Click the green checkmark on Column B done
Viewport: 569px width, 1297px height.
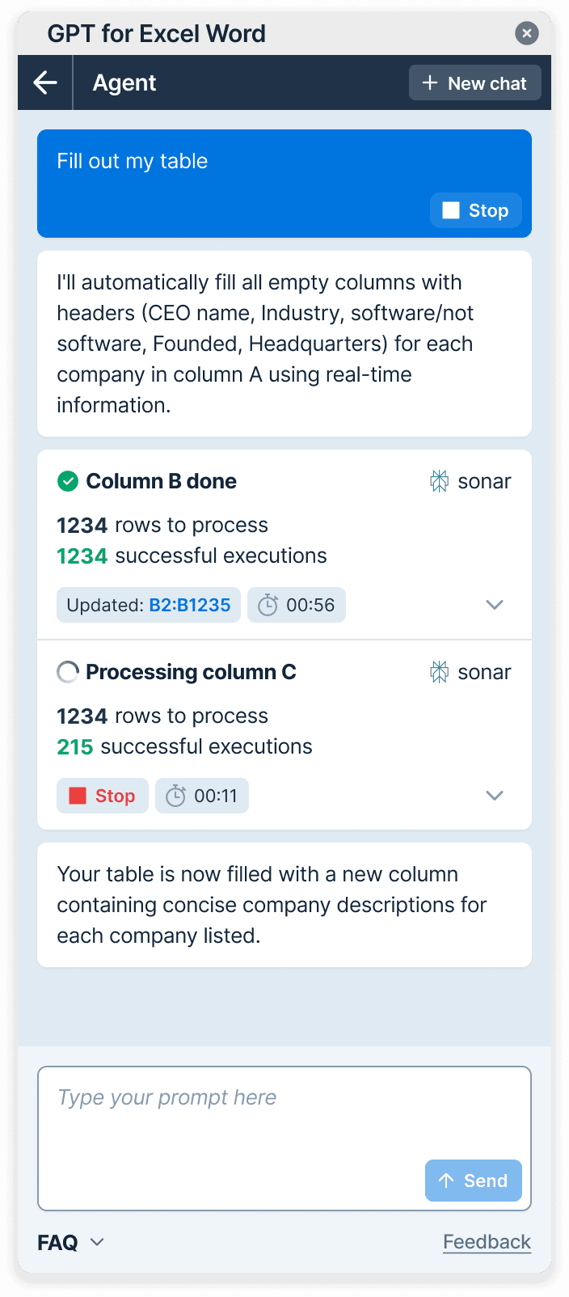coord(67,480)
